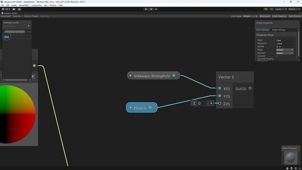Screen dimensions: 302x170
Task: Toggle the Blackboard panel button
Action: pyautogui.click(x=265, y=16)
